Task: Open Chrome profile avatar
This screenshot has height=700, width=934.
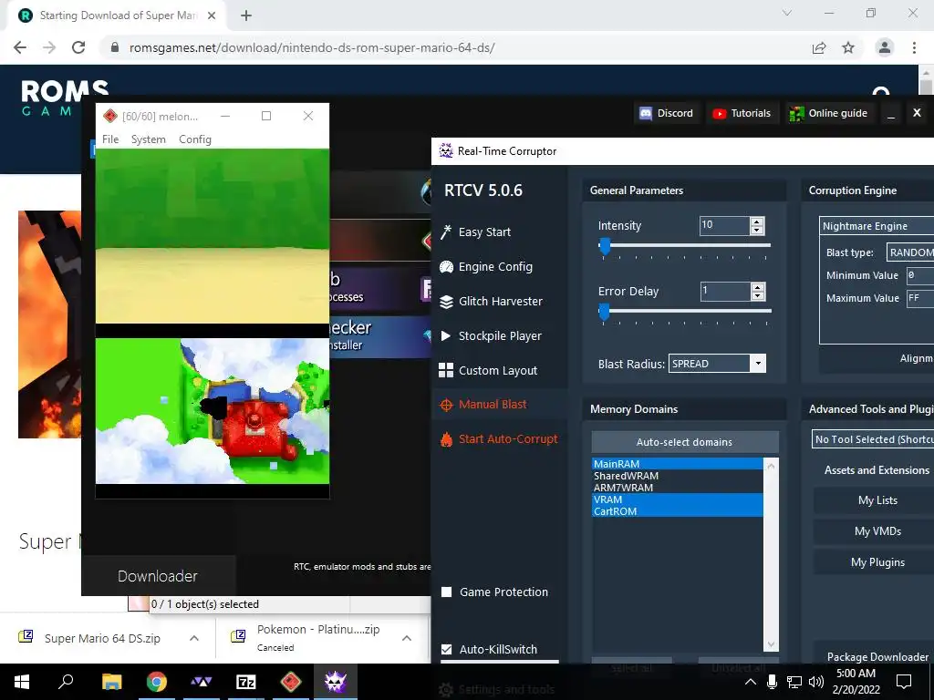Action: tap(885, 47)
